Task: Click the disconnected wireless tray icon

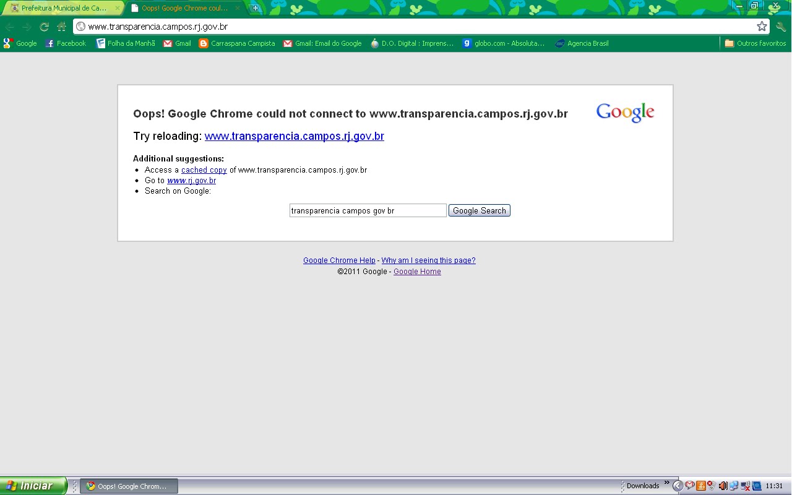Action: [746, 486]
